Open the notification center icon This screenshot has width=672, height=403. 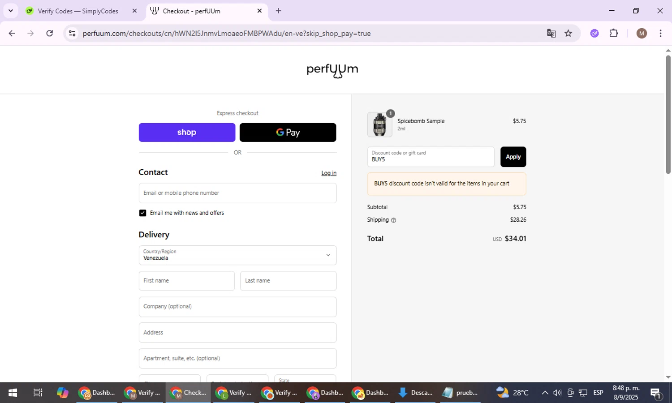[x=656, y=393]
